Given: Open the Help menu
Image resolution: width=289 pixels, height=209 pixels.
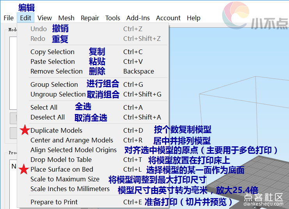Looking at the screenshot, I should coord(193,18).
